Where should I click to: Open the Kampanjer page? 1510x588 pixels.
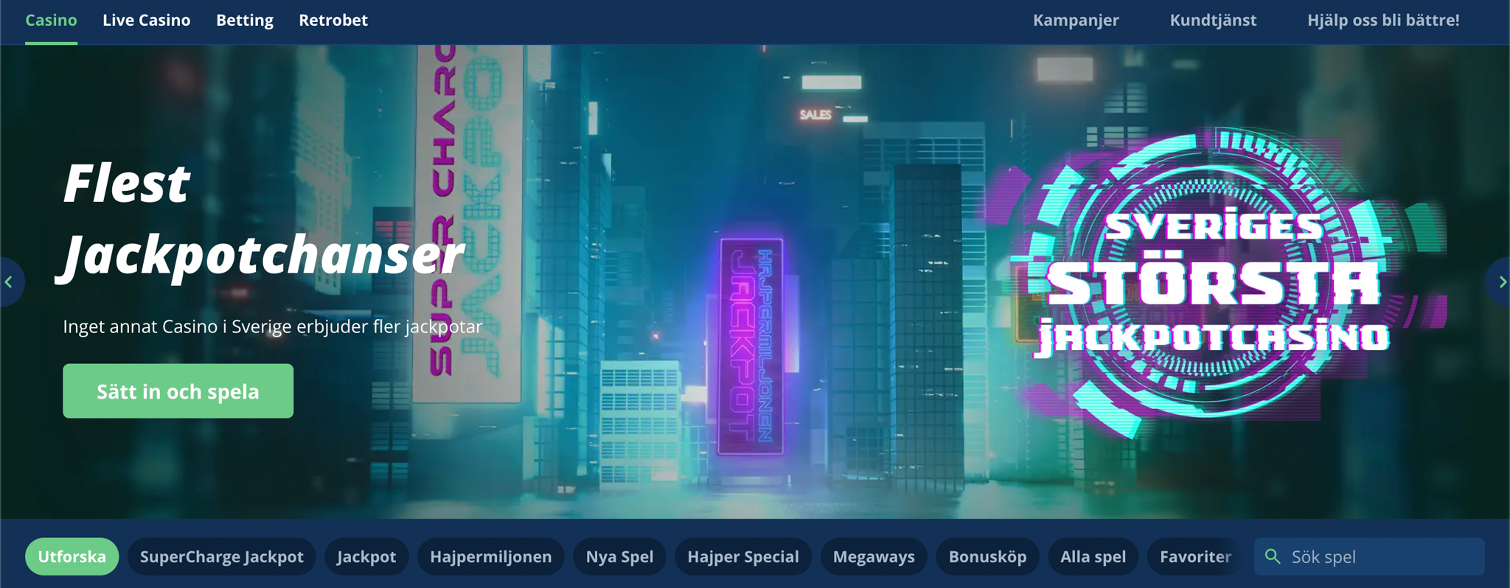1076,21
